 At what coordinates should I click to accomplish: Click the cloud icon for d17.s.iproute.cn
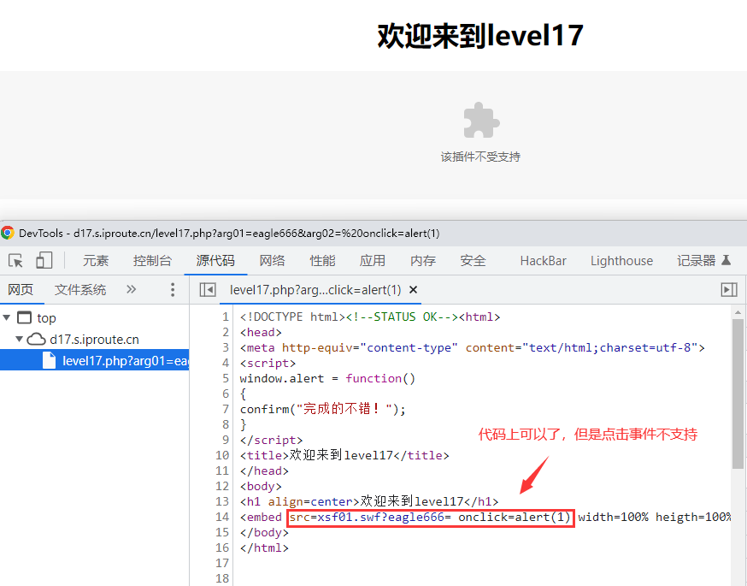[x=37, y=340]
